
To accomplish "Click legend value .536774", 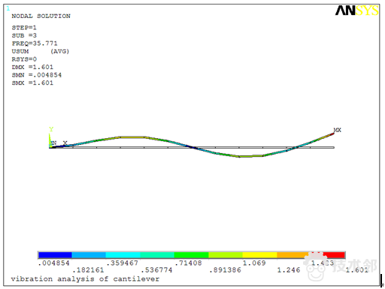I will pyautogui.click(x=156, y=270).
